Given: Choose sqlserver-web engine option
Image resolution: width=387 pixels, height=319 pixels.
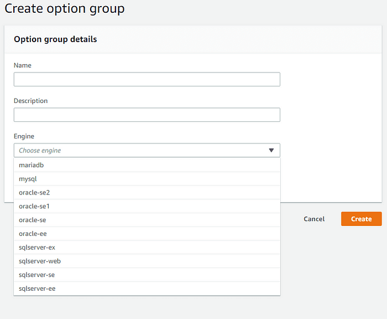Looking at the screenshot, I should coord(147,261).
